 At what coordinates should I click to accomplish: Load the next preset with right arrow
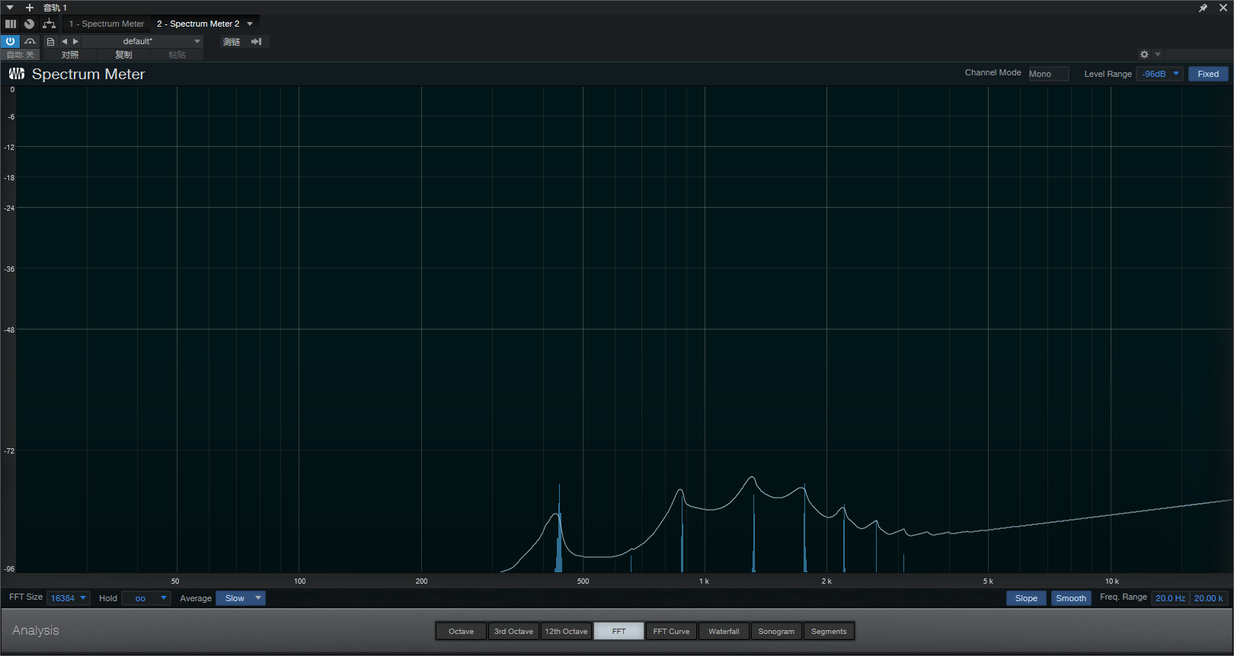coord(75,41)
